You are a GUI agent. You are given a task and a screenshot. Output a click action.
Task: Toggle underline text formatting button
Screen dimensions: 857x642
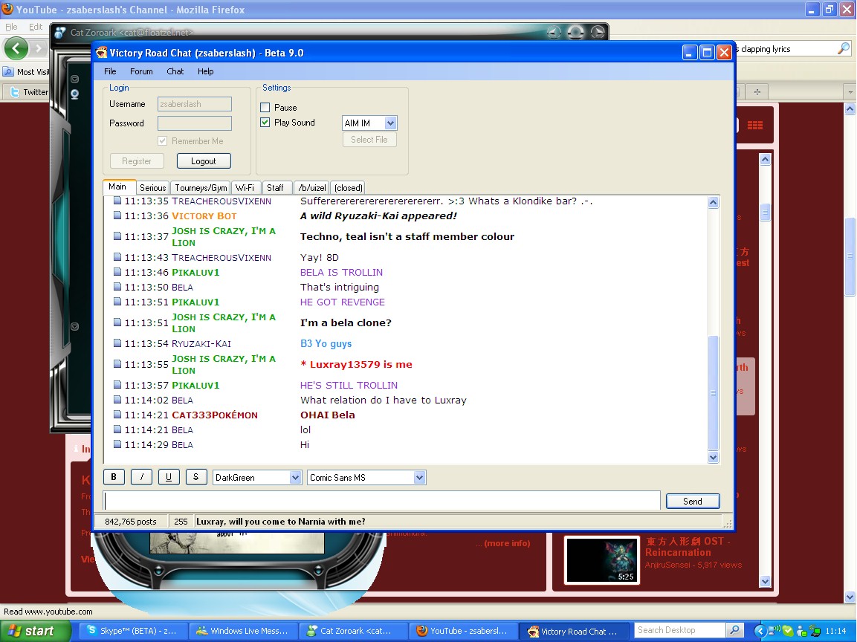[x=169, y=477]
